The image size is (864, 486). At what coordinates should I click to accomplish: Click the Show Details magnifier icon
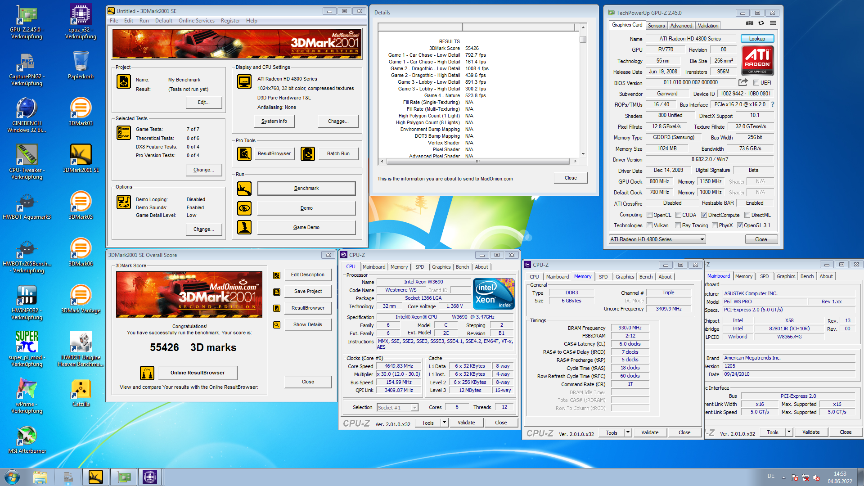[x=277, y=325]
